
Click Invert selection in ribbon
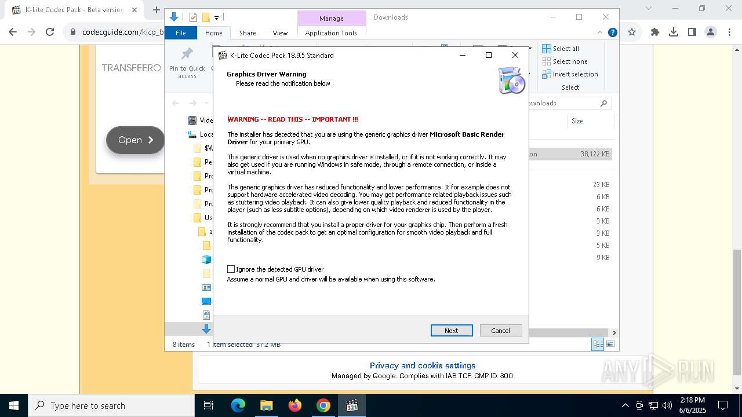(x=570, y=74)
